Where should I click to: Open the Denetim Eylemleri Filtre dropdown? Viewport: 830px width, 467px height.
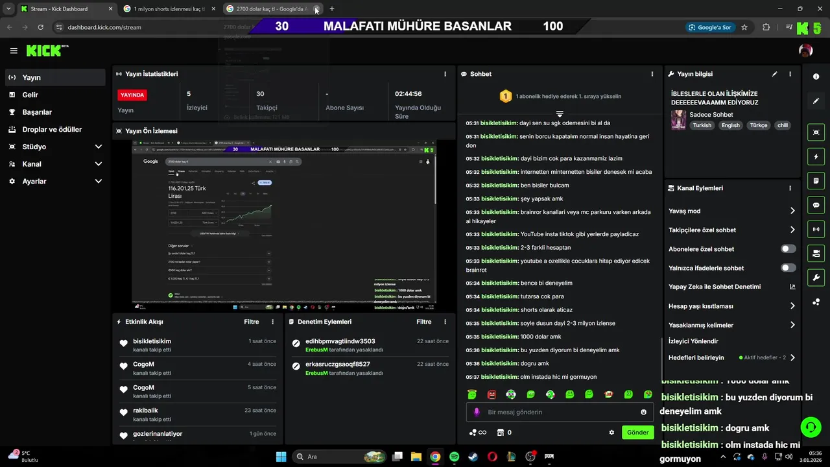[x=423, y=322]
